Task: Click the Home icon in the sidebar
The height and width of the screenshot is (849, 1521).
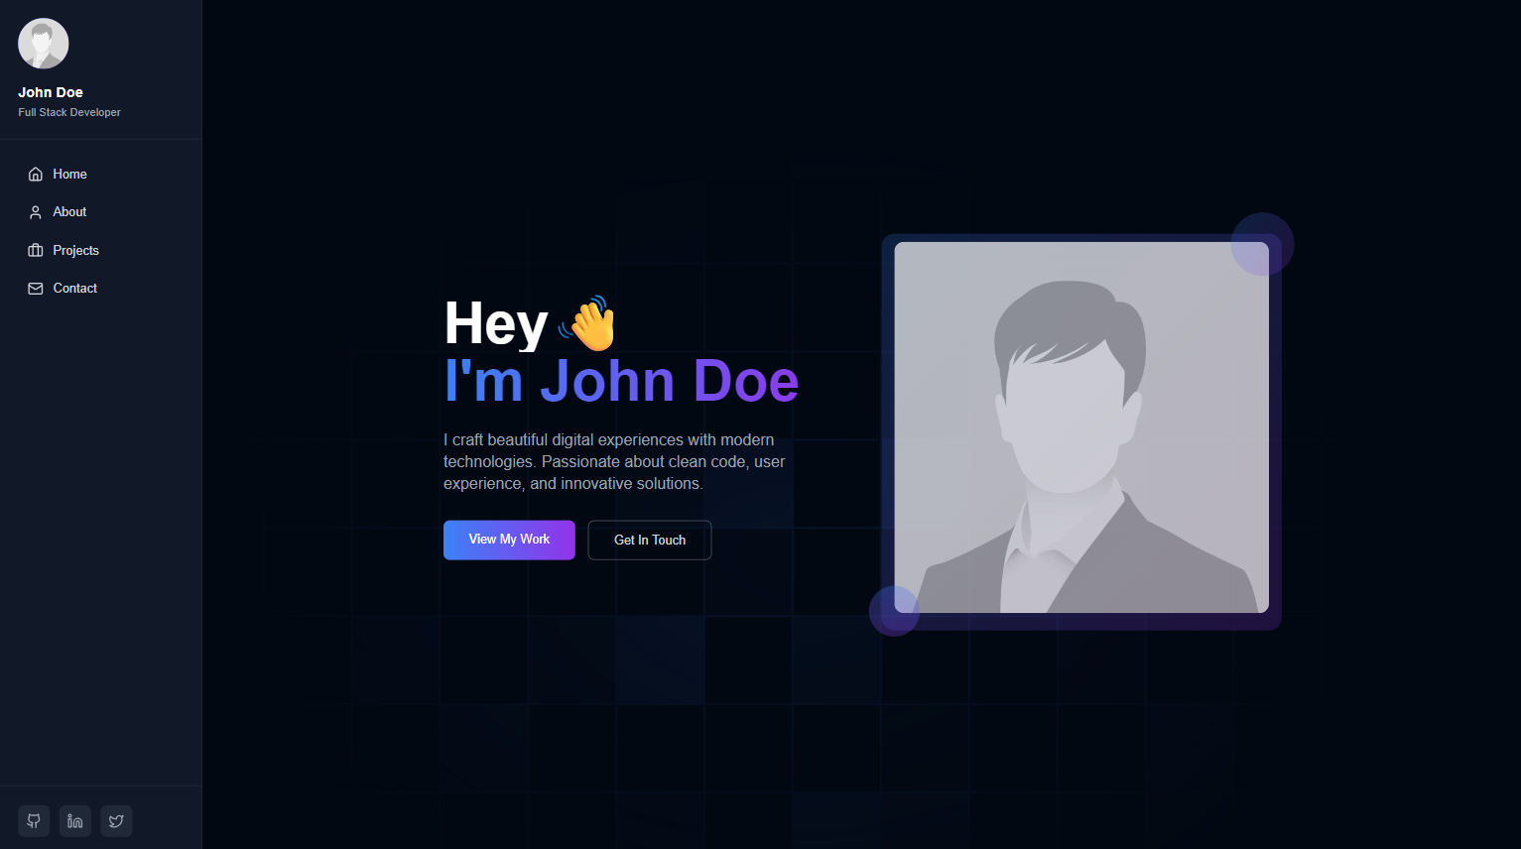Action: (35, 174)
